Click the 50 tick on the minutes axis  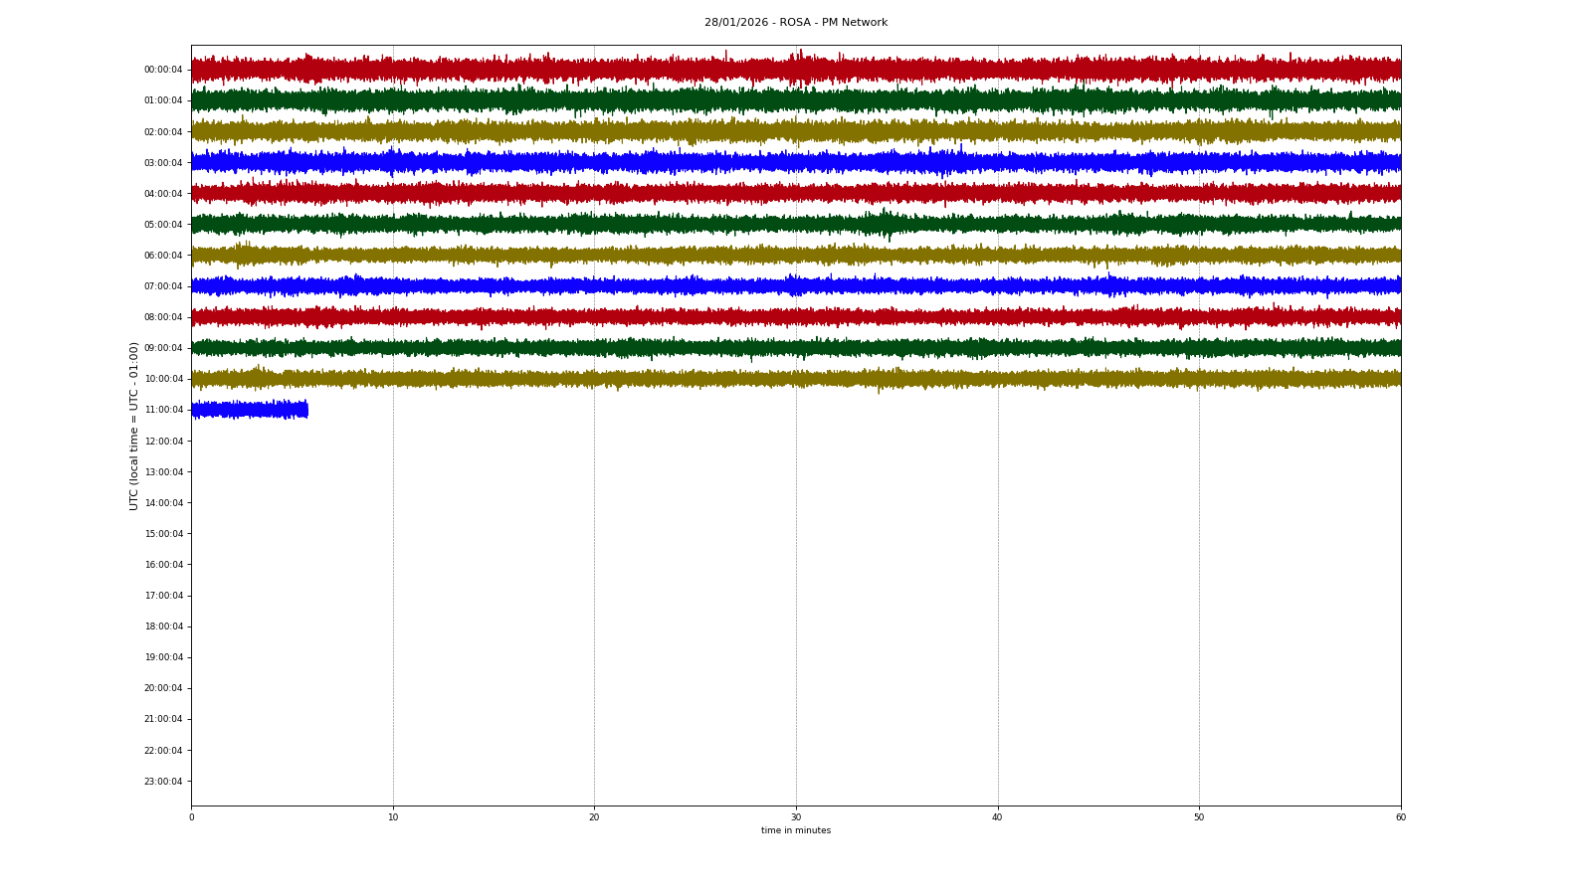click(x=1198, y=817)
